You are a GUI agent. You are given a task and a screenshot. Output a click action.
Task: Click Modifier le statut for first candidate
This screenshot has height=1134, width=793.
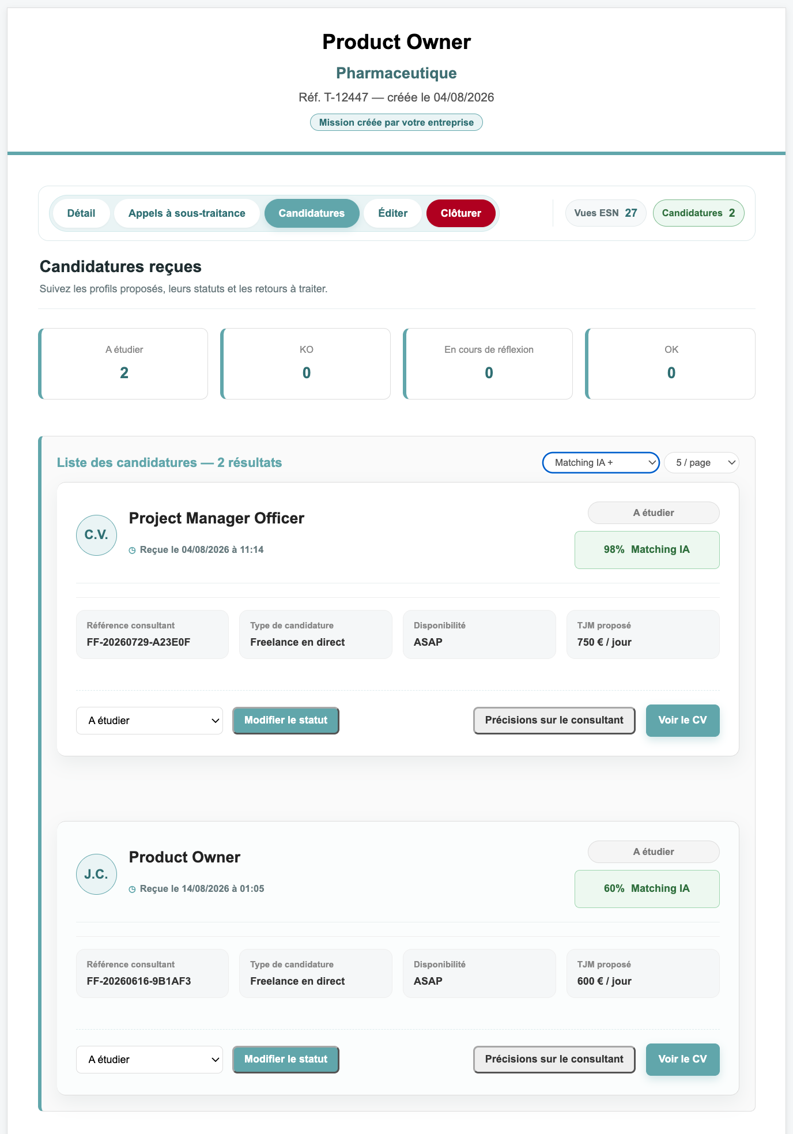286,721
